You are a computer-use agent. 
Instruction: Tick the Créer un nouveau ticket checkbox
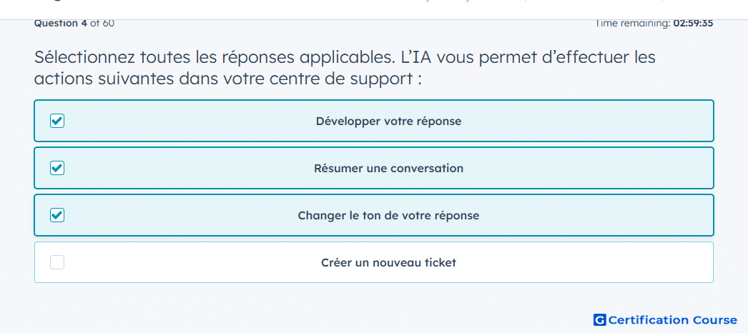point(57,262)
